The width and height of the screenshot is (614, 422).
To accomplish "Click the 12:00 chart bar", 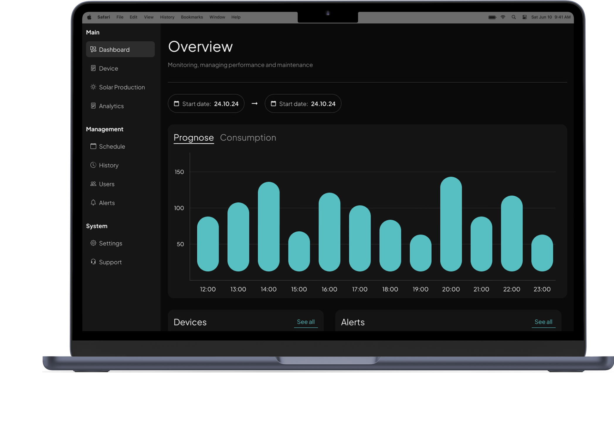I will [208, 244].
